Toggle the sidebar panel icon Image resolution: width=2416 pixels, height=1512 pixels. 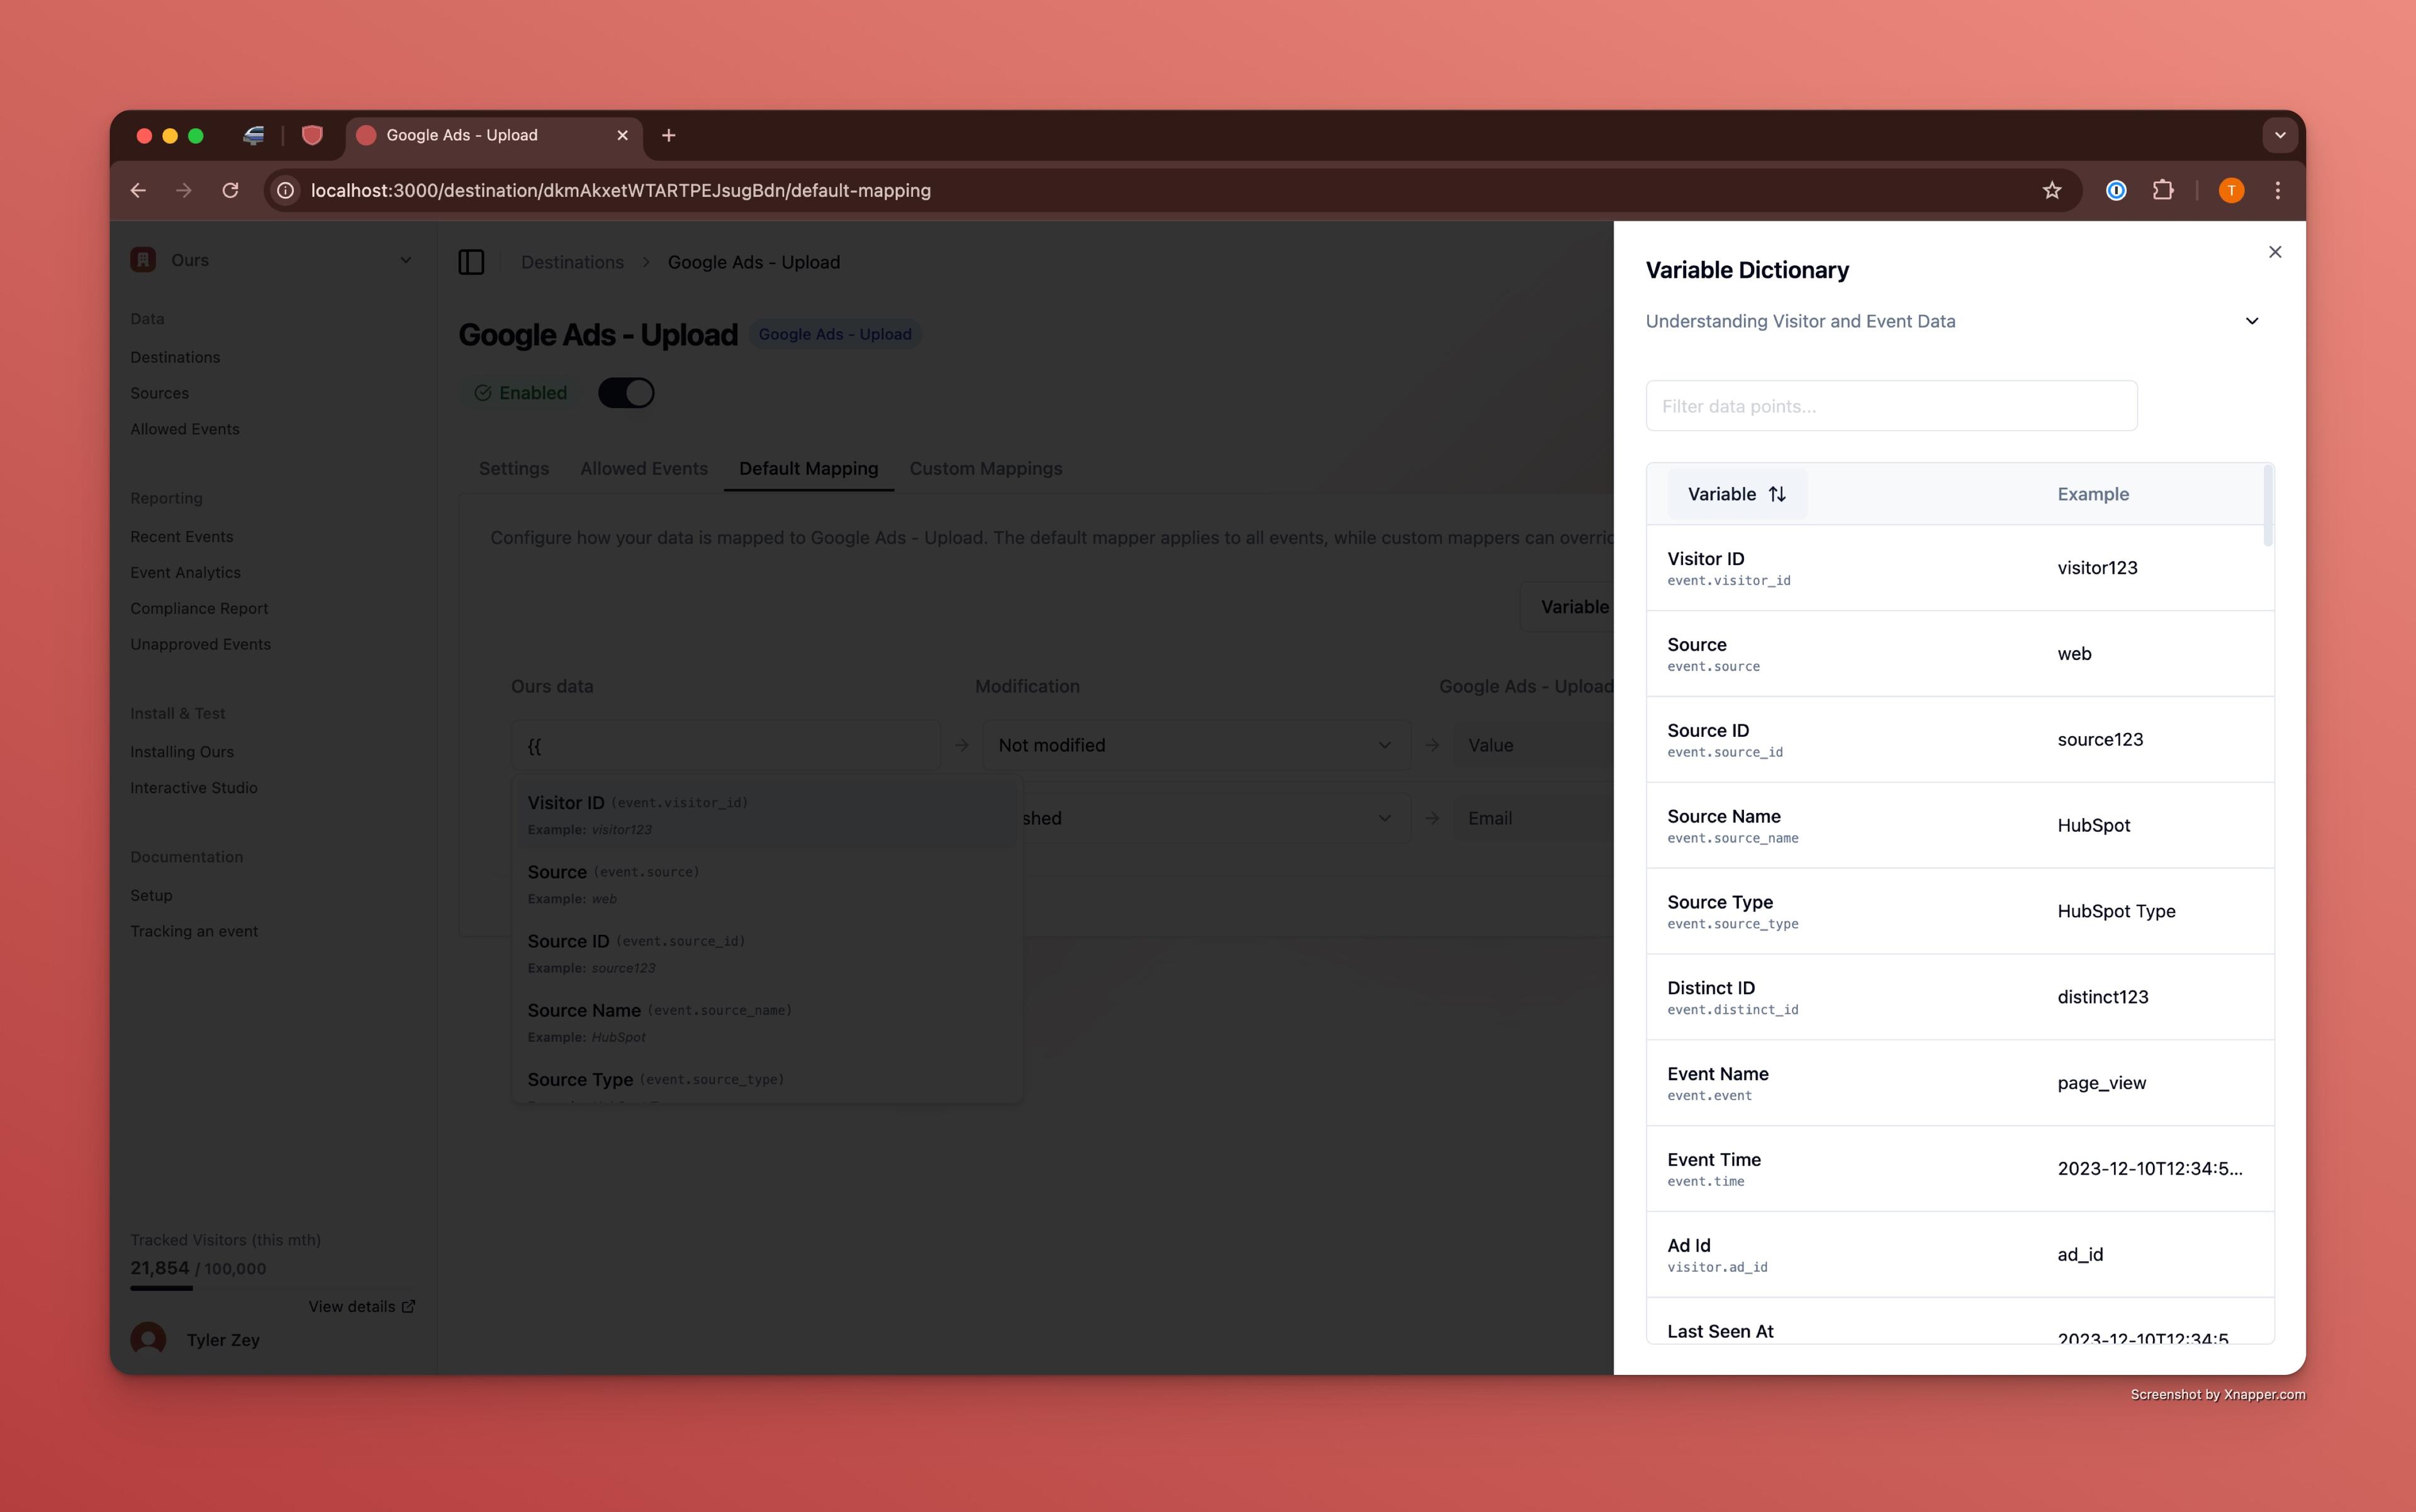[x=471, y=262]
